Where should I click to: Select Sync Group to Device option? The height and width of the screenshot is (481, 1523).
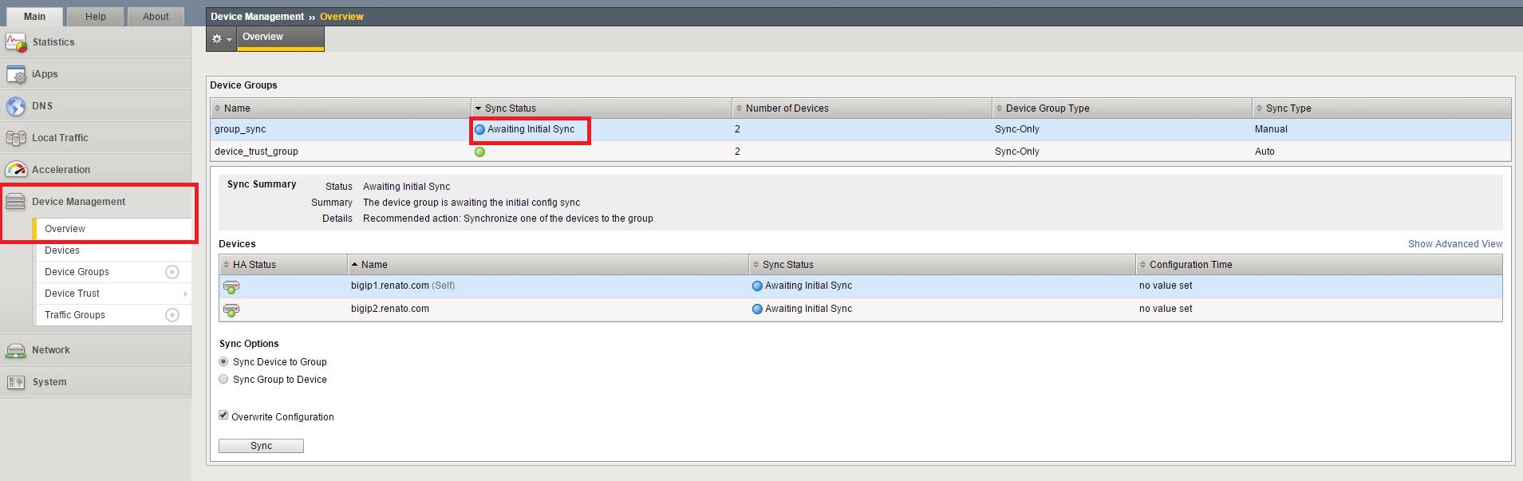tap(223, 380)
